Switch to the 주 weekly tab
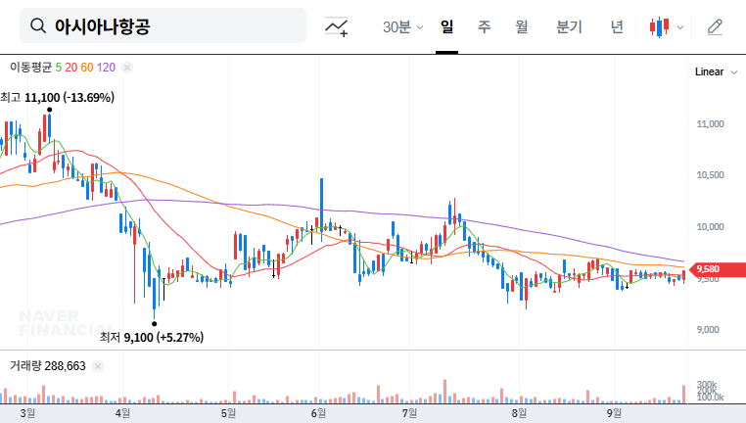 click(x=484, y=27)
